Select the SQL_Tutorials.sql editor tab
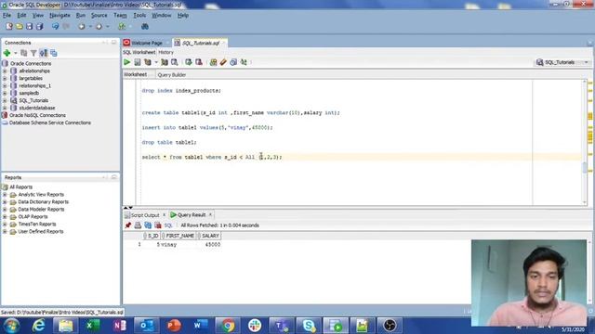595x334 pixels. (x=201, y=43)
